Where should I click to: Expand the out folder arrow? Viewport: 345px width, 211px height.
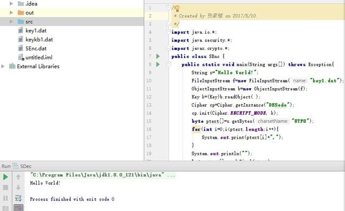tap(11, 13)
